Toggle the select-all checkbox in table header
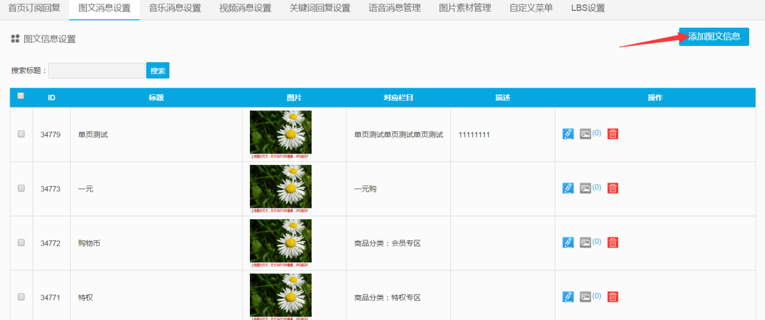 coord(21,96)
